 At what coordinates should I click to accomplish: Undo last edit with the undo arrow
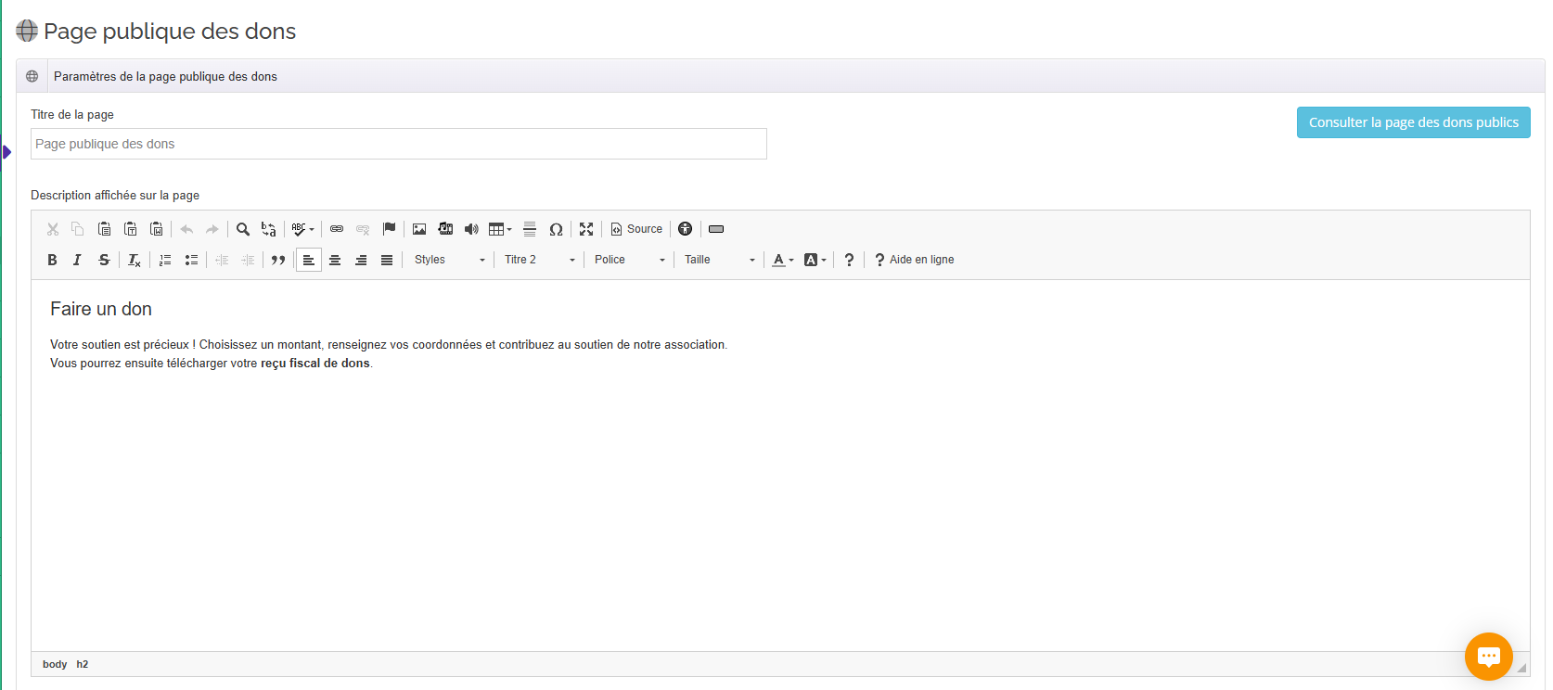[x=186, y=229]
